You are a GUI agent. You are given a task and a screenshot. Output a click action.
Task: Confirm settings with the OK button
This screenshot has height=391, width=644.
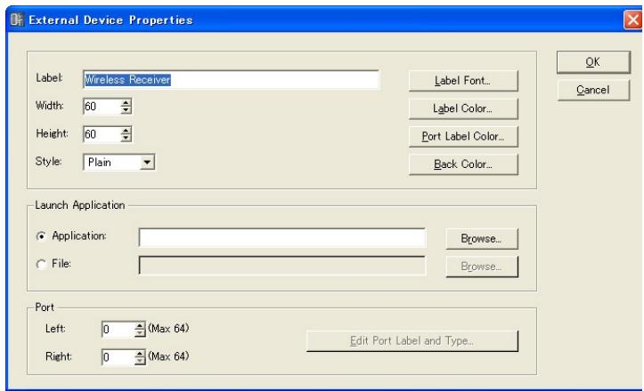pyautogui.click(x=593, y=62)
